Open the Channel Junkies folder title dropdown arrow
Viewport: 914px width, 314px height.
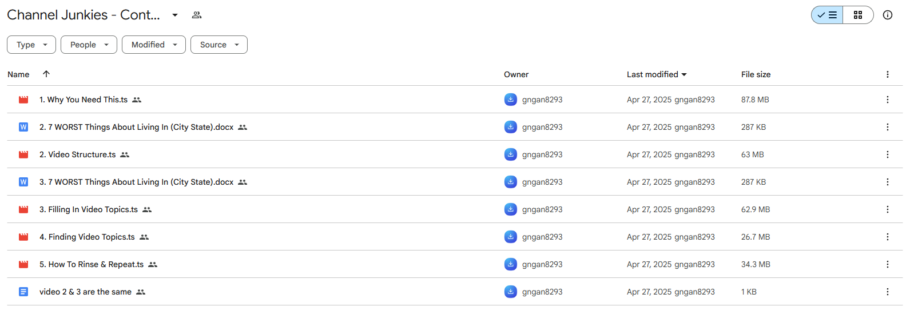pyautogui.click(x=175, y=15)
